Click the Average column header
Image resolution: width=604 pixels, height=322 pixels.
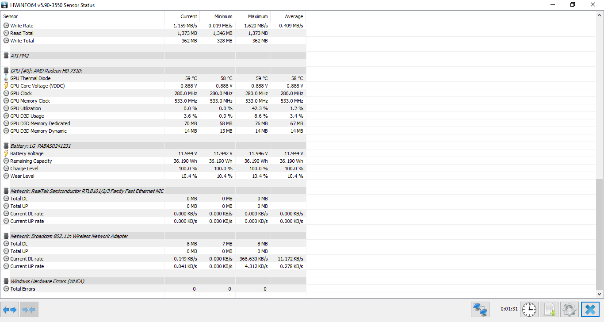click(288, 16)
